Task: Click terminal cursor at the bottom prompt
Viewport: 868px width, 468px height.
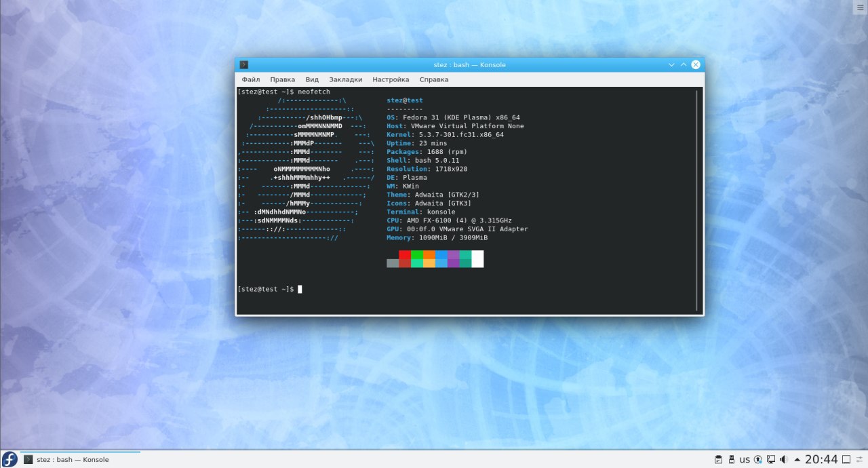Action: point(300,290)
